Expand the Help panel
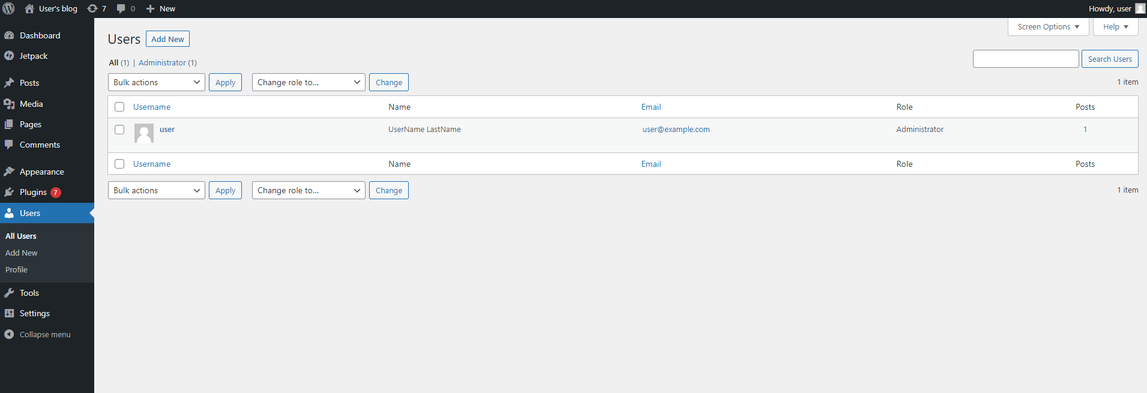The image size is (1147, 393). point(1116,27)
